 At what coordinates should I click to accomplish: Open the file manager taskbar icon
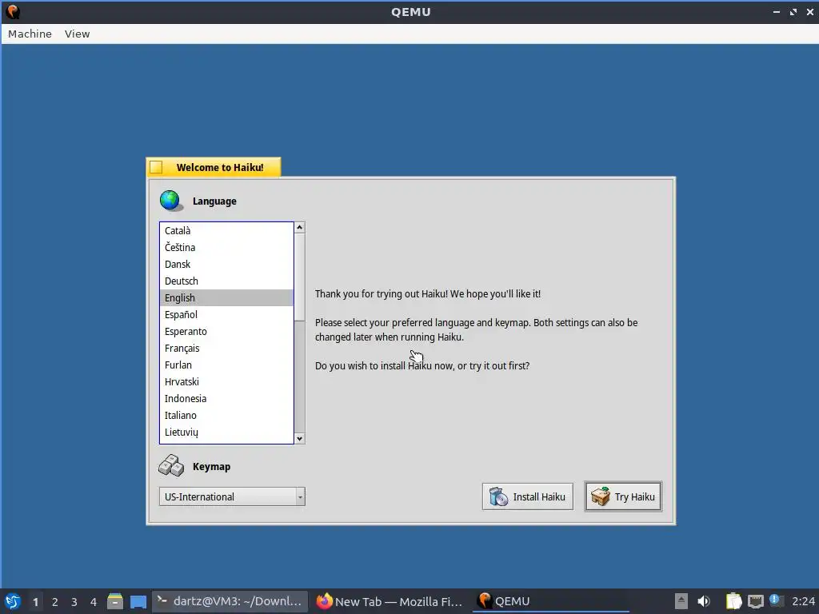115,601
